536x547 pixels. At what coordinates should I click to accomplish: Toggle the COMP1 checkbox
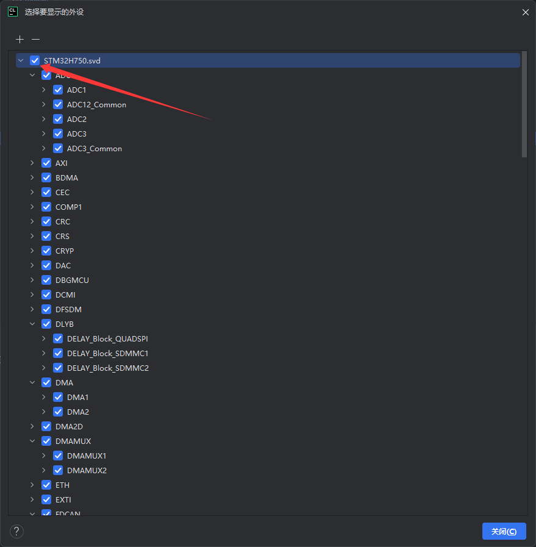(46, 207)
